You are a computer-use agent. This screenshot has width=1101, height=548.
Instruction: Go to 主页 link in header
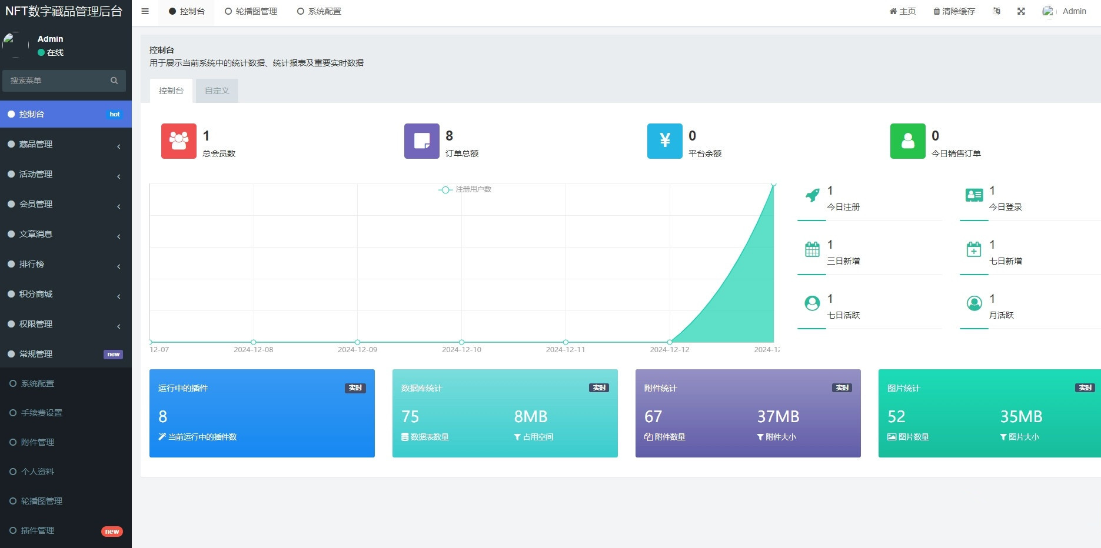click(903, 11)
